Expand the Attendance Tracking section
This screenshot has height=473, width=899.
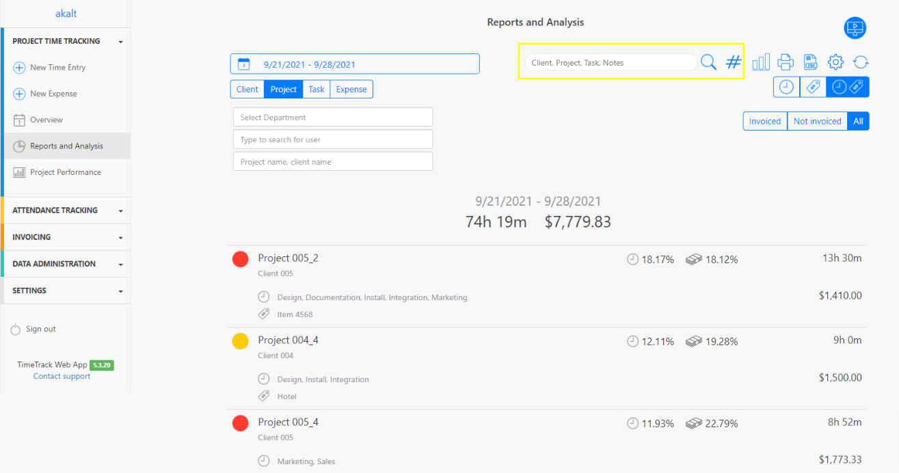[x=66, y=211]
